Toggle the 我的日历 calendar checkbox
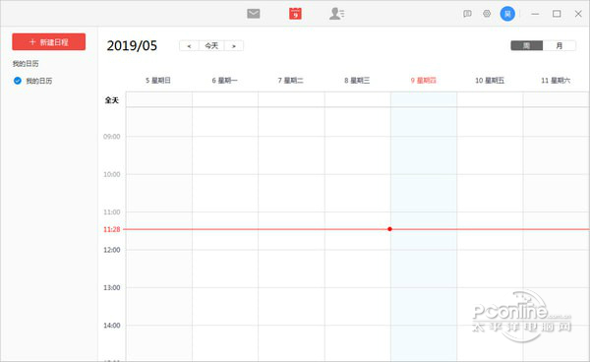 coord(18,81)
